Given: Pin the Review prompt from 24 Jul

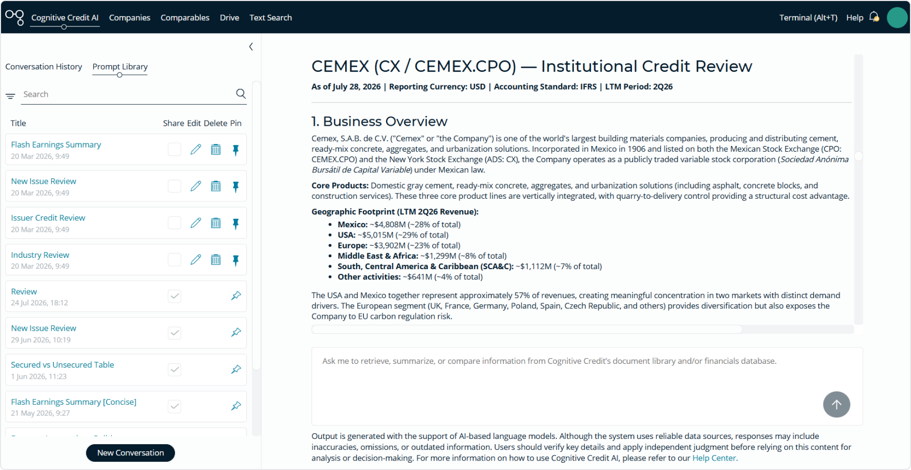Looking at the screenshot, I should 236,296.
